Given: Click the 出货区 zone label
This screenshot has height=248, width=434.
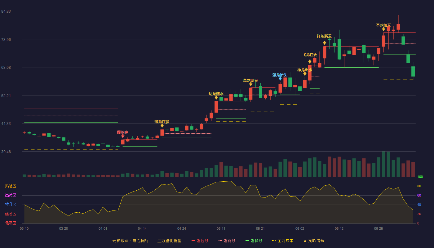Looking at the screenshot, I should (x=11, y=195).
